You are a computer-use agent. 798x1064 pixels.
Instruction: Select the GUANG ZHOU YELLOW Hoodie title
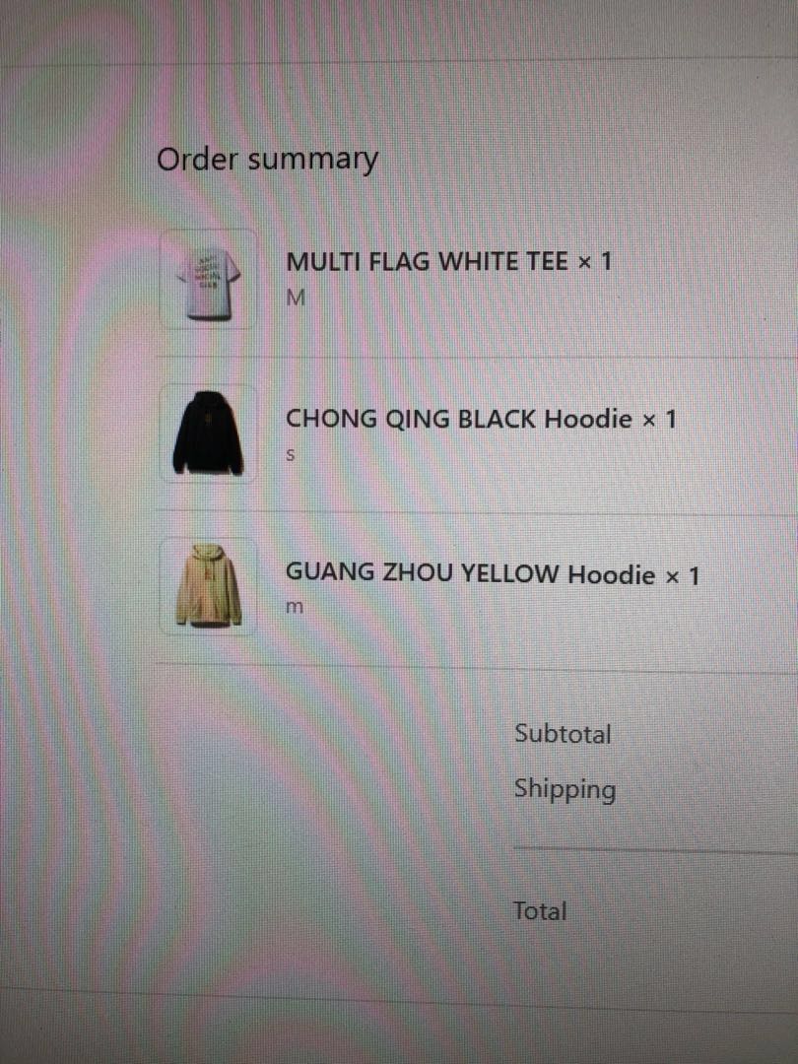click(470, 574)
